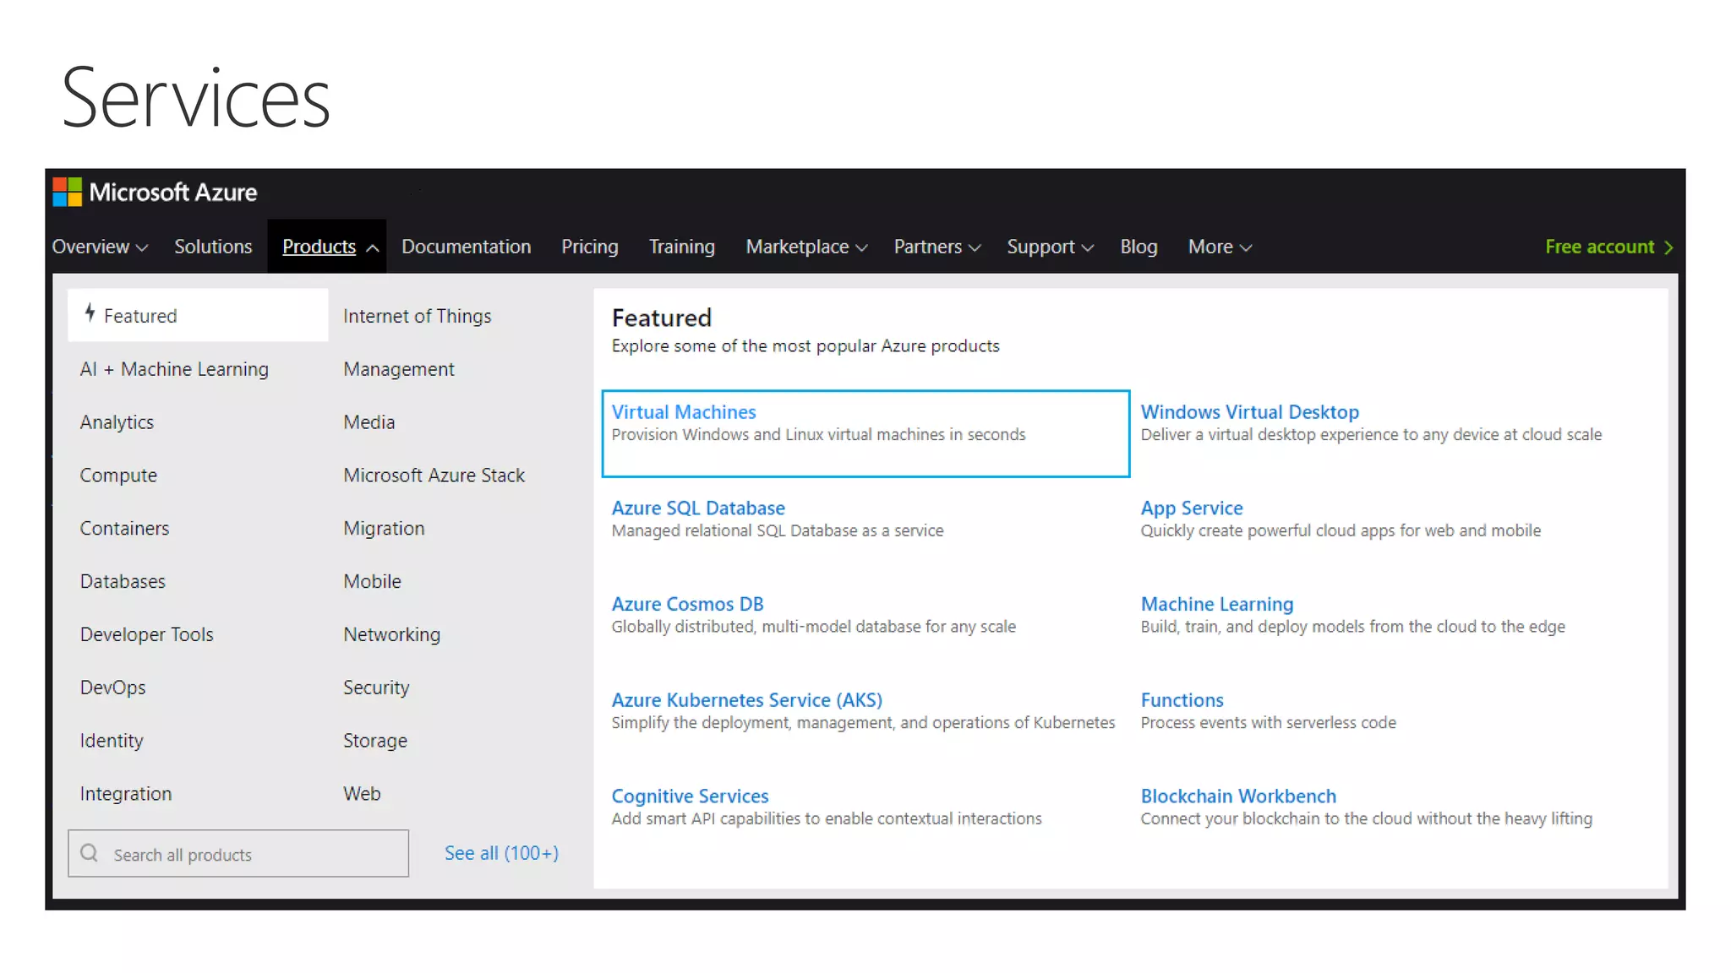This screenshot has height=973, width=1731.
Task: Open the Virtual Machines product link
Action: coord(683,412)
